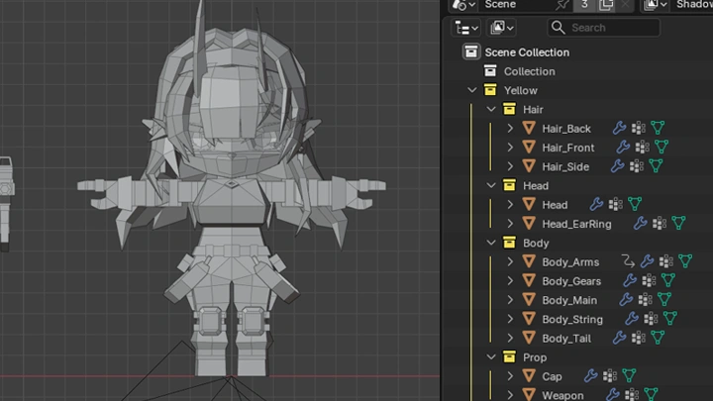Select the Scene Collection label
Image resolution: width=713 pixels, height=401 pixels.
click(x=527, y=52)
